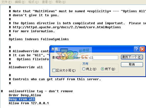
Task: Click the Find dialog help question-mark icon
Action: pyautogui.click(x=136, y=49)
